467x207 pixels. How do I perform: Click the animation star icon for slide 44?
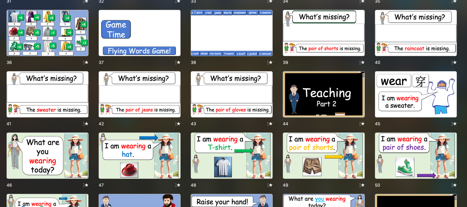(x=362, y=124)
